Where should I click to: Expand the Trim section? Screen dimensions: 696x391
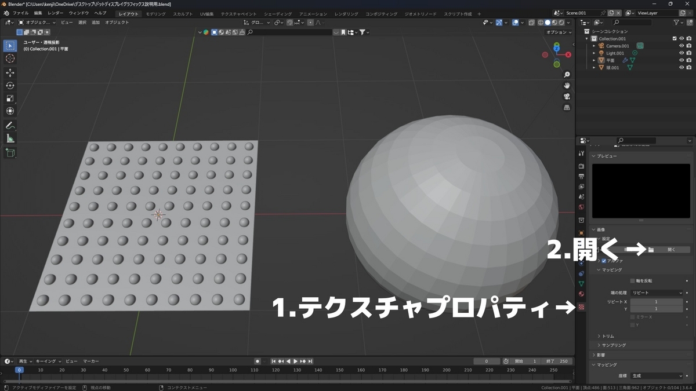pos(607,335)
